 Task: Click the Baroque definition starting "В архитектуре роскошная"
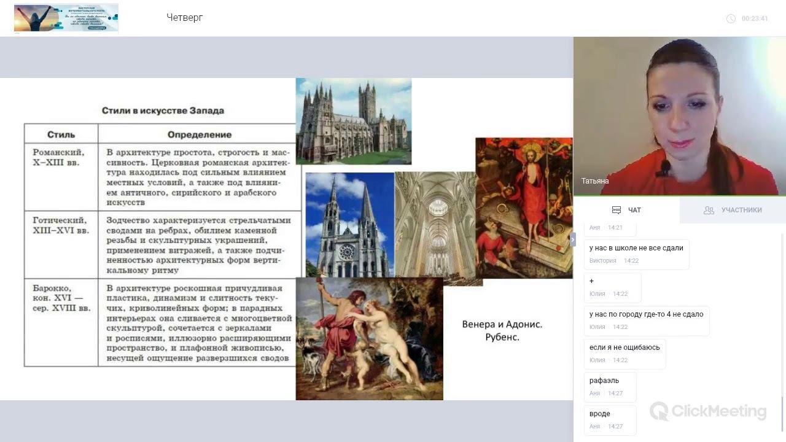[x=198, y=323]
